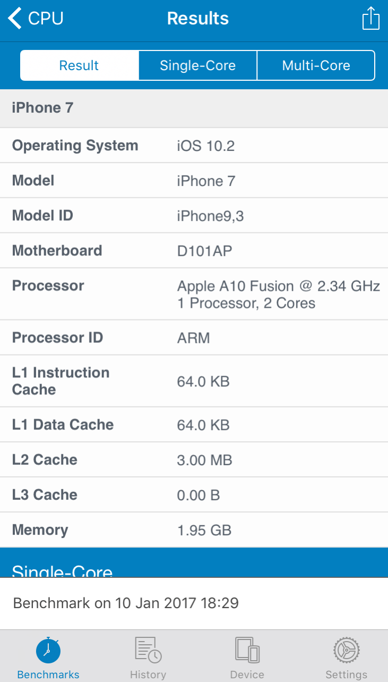Tap the Motherboard D101AP row

(x=194, y=251)
